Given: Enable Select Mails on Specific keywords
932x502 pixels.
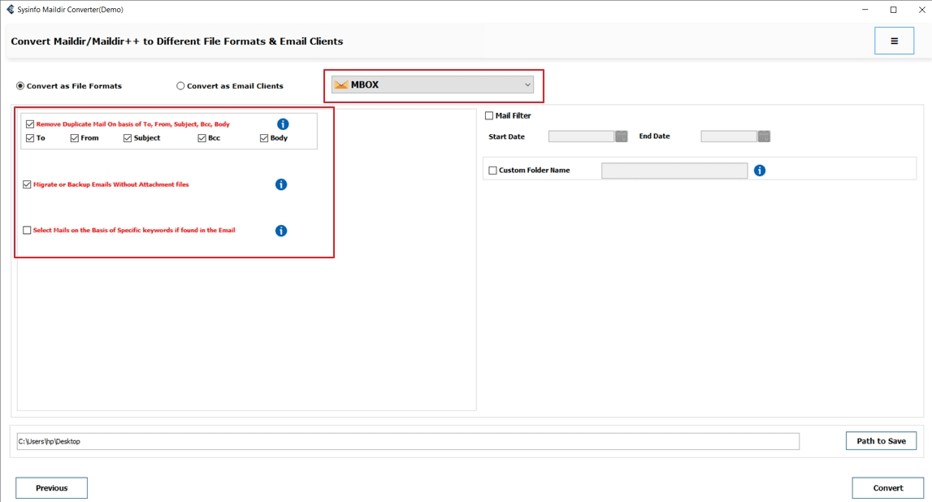Looking at the screenshot, I should click(x=27, y=230).
